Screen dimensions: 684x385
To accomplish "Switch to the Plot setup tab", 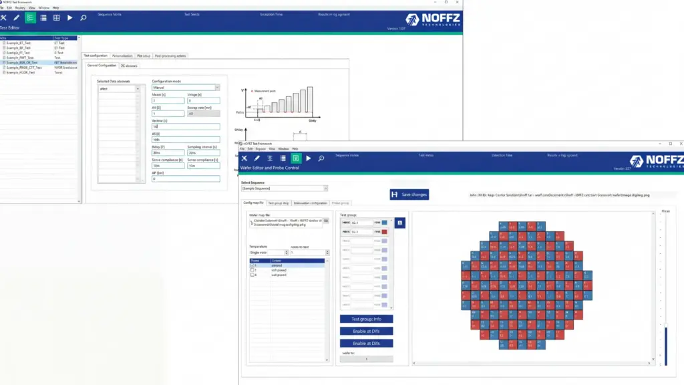I will 144,56.
